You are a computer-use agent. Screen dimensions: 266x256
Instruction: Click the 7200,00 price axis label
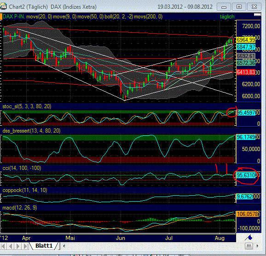[251, 26]
